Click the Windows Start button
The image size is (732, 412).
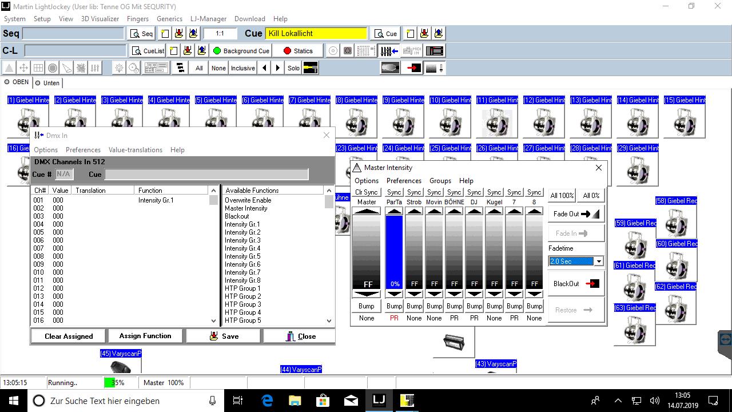pos(14,400)
